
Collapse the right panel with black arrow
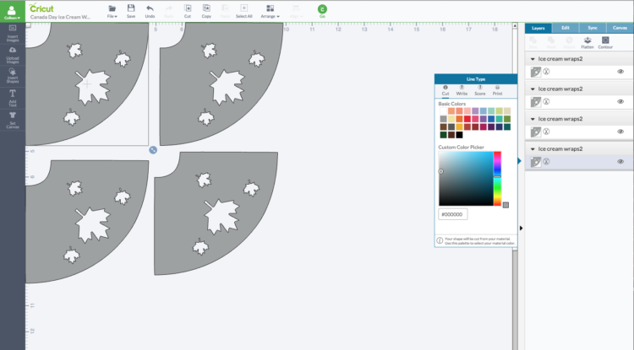(x=521, y=229)
